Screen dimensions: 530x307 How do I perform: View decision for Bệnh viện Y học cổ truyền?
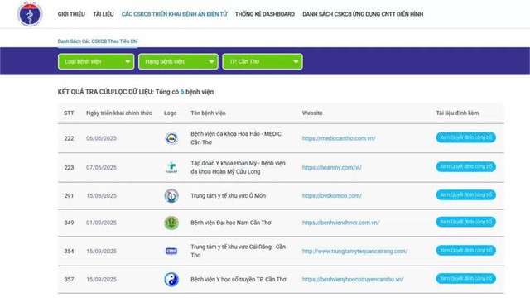pyautogui.click(x=465, y=279)
